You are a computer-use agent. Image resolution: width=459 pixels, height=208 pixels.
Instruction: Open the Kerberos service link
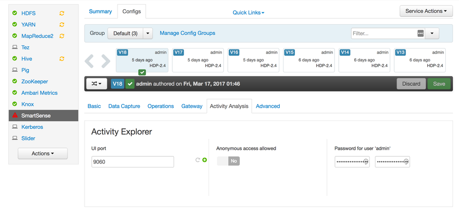click(x=32, y=127)
